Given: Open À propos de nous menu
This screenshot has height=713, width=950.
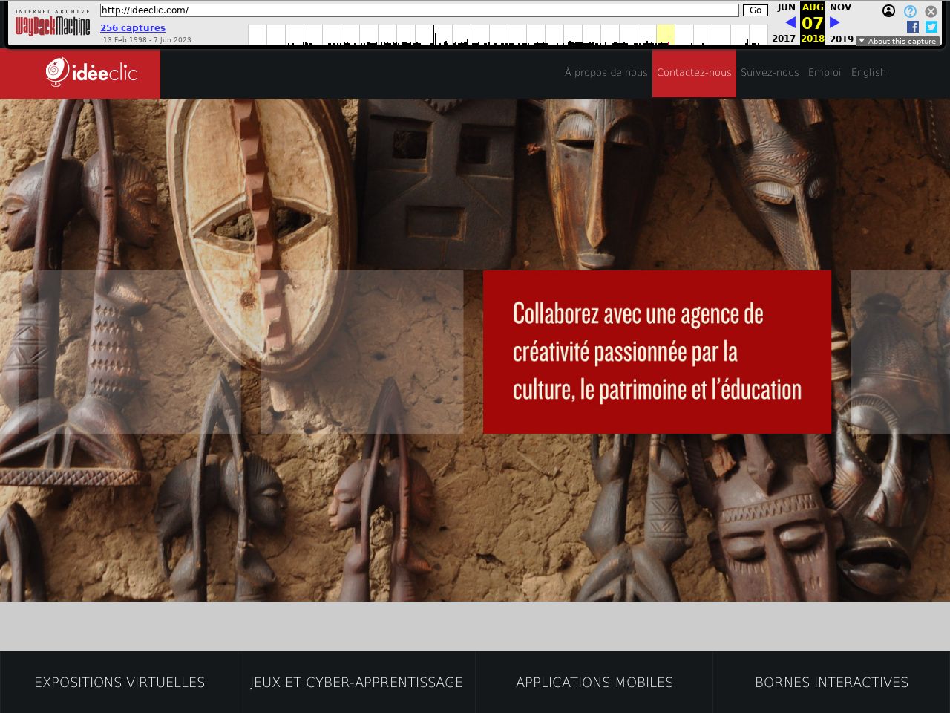Looking at the screenshot, I should 606,73.
